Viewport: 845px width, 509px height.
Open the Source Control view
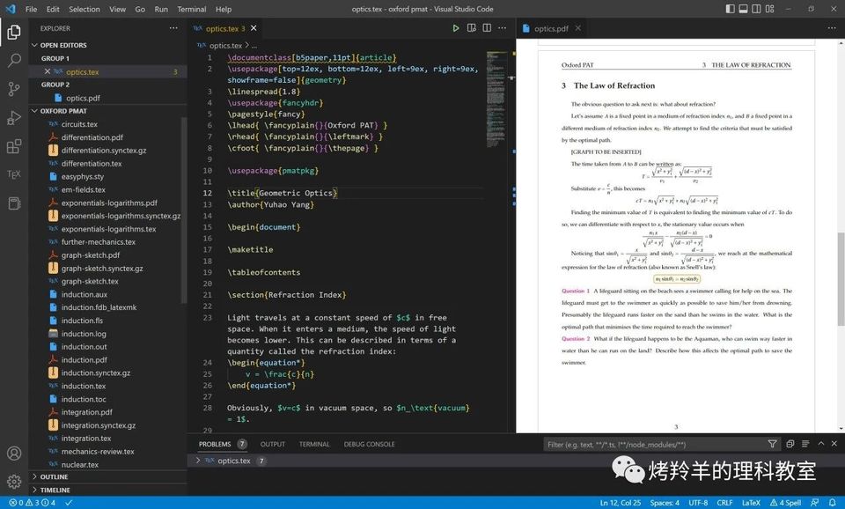(x=14, y=89)
